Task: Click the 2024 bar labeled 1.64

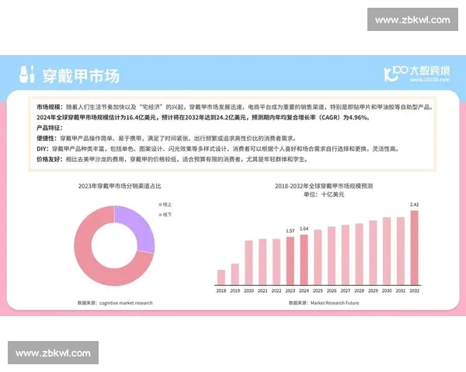Action: pyautogui.click(x=304, y=260)
